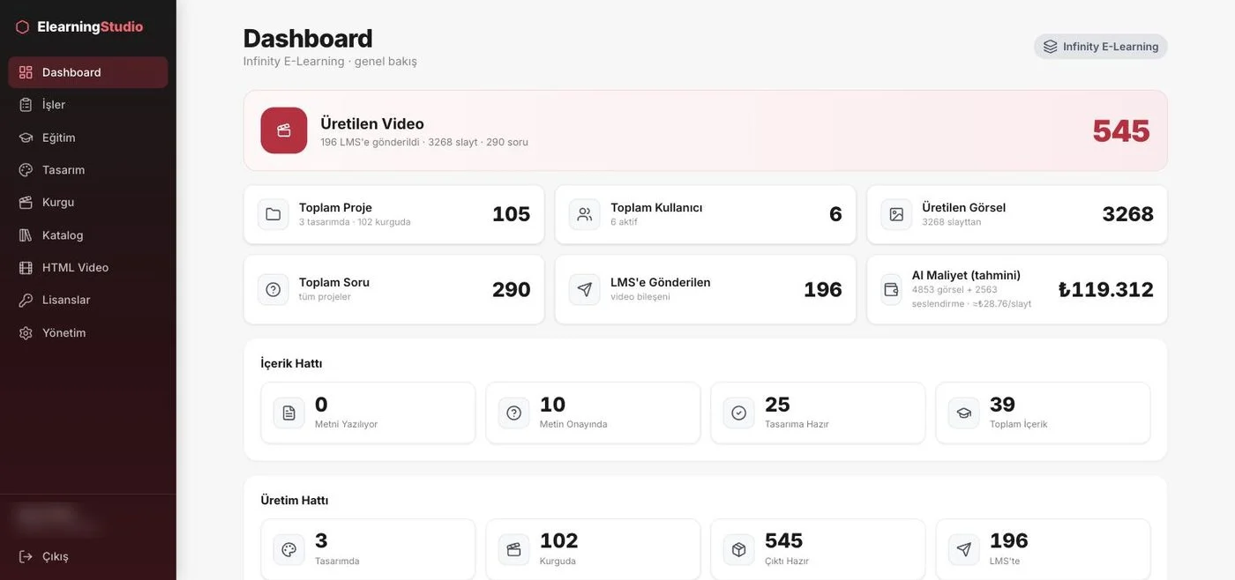The image size is (1235, 580).
Task: Click the Üretilen Görsel image icon
Action: click(896, 214)
